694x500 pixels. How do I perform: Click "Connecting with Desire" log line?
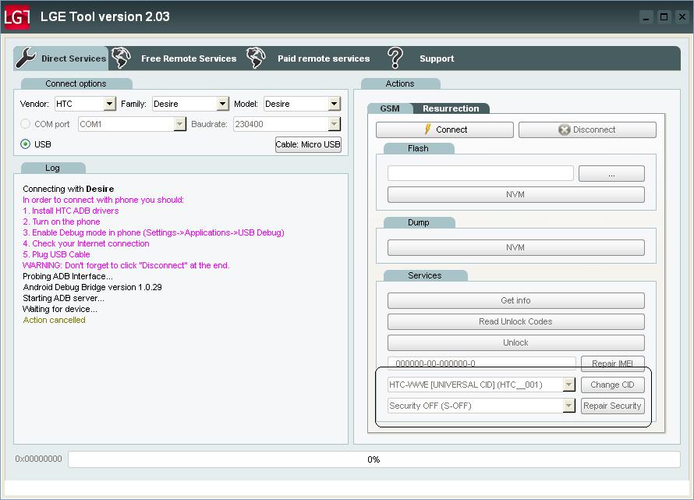(x=68, y=189)
